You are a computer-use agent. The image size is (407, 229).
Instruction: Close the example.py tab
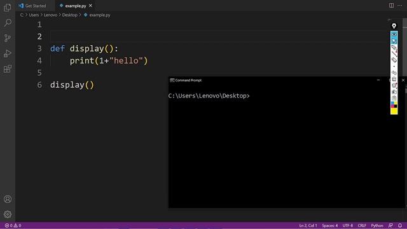coord(90,6)
